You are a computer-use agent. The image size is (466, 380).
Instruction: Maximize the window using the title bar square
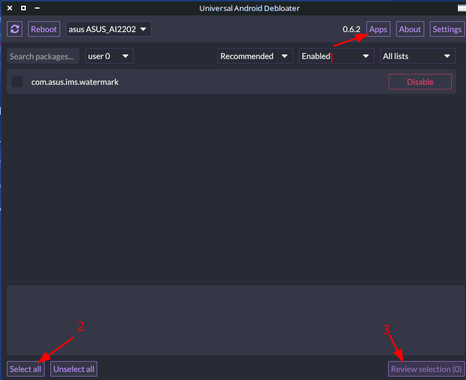tap(23, 8)
